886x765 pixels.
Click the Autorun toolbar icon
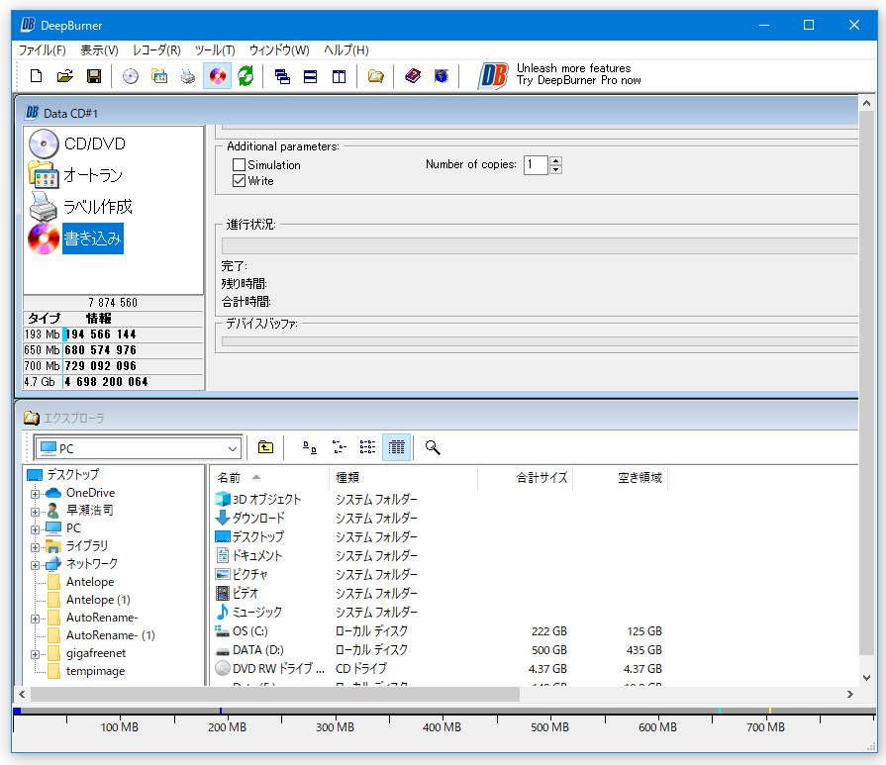[159, 76]
